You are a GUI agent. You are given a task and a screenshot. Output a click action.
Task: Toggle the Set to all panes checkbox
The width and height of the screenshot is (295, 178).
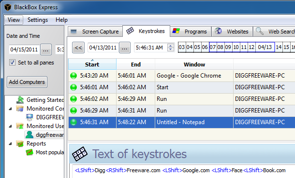[12, 63]
